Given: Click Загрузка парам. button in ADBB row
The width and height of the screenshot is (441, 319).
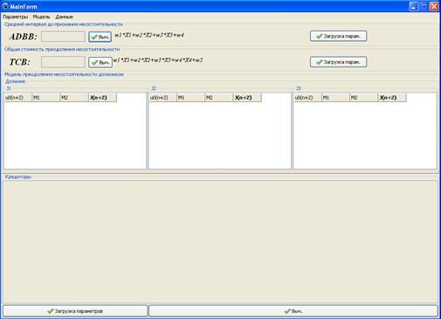Looking at the screenshot, I should pos(338,36).
